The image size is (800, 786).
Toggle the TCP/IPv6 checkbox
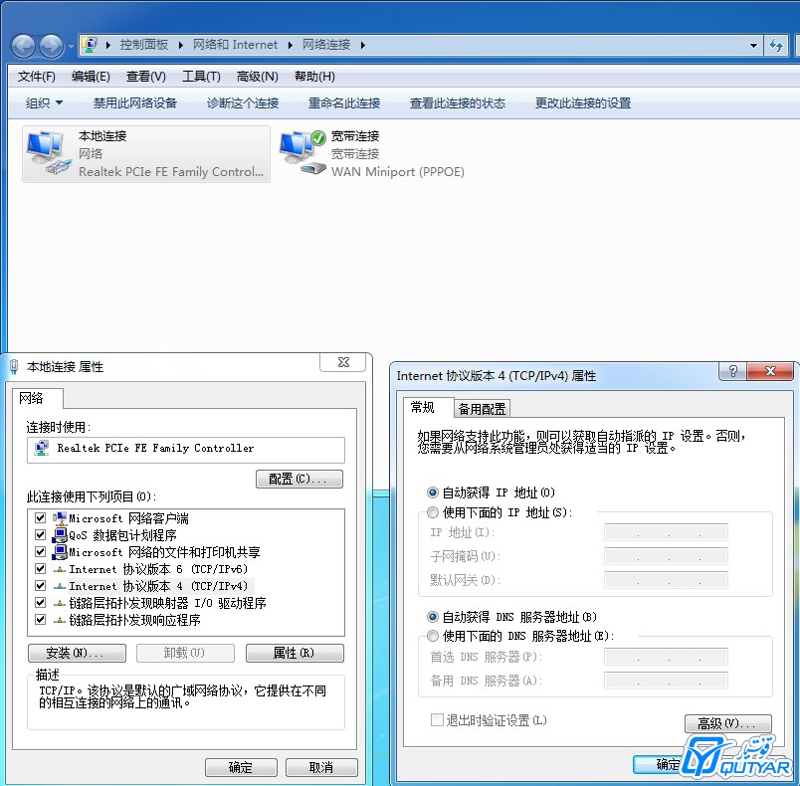(x=41, y=568)
